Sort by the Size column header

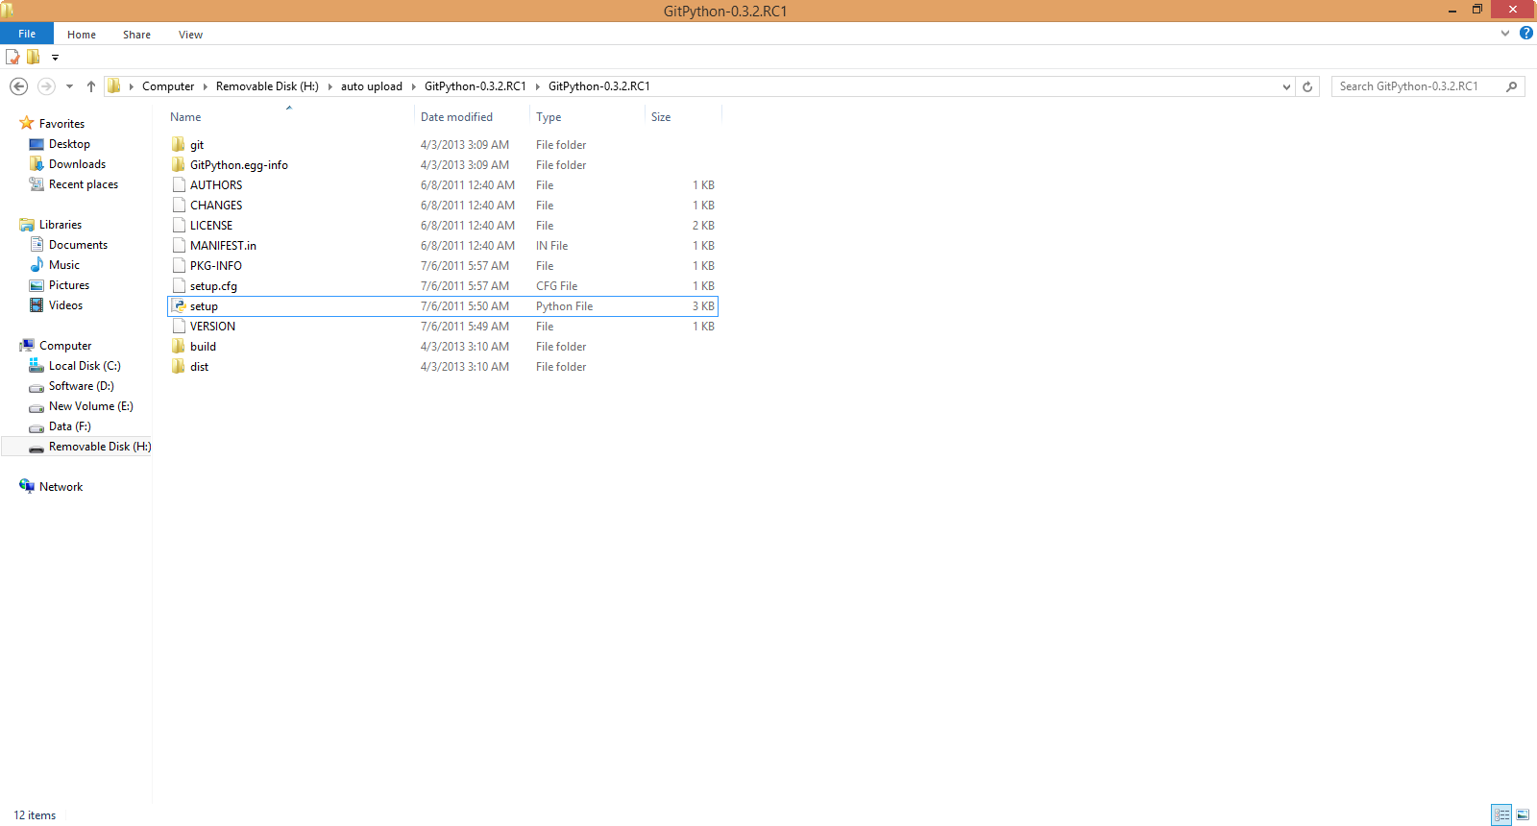661,117
